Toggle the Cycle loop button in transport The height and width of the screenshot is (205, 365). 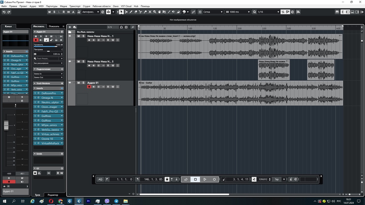point(186,179)
